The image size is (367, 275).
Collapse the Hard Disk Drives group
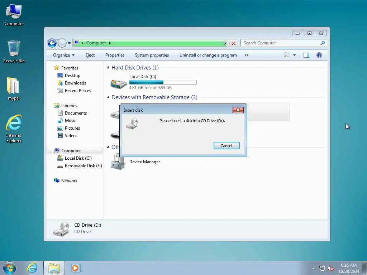108,68
